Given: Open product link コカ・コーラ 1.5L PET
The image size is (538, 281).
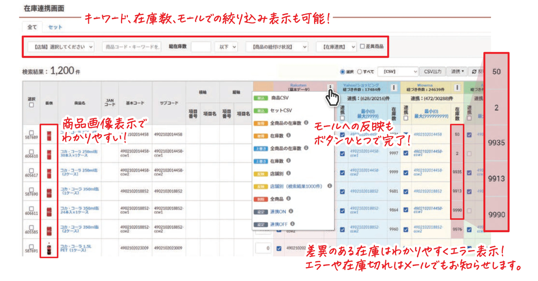Looking at the screenshot, I should [73, 248].
